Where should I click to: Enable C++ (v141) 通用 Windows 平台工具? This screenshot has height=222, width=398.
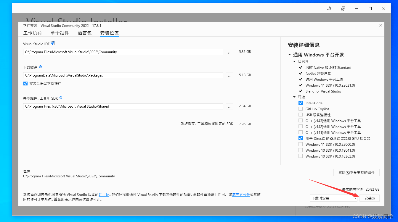pos(301,132)
